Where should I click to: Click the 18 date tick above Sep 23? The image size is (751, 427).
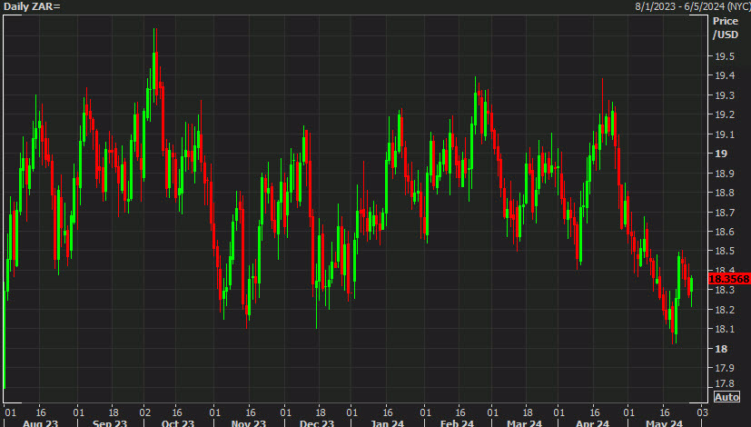click(113, 412)
